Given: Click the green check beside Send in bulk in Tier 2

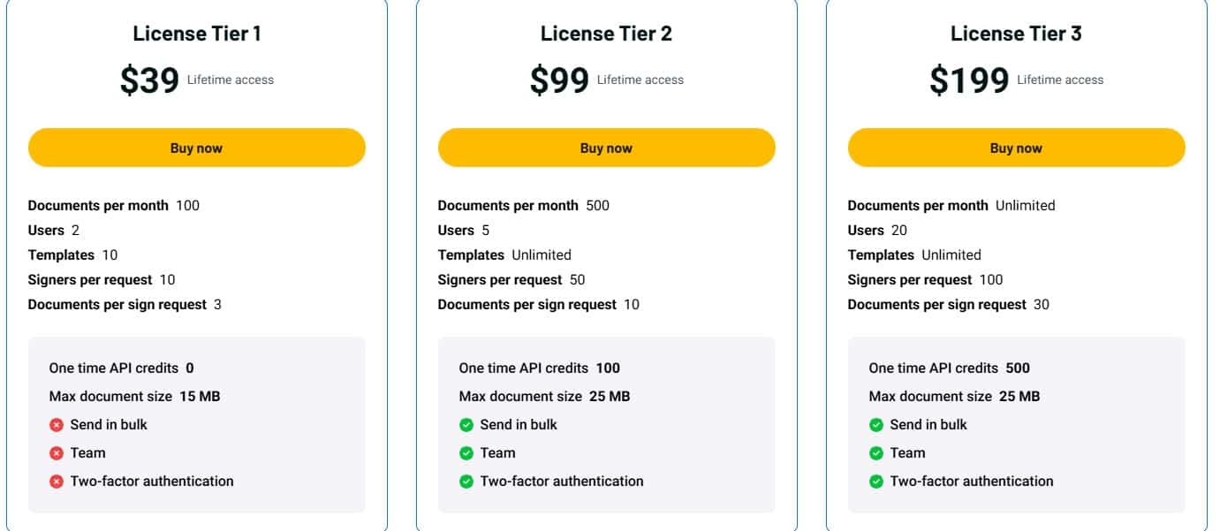Looking at the screenshot, I should 466,424.
